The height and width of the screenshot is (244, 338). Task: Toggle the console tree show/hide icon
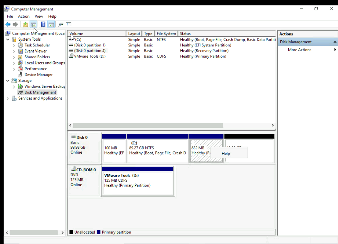[x=33, y=24]
